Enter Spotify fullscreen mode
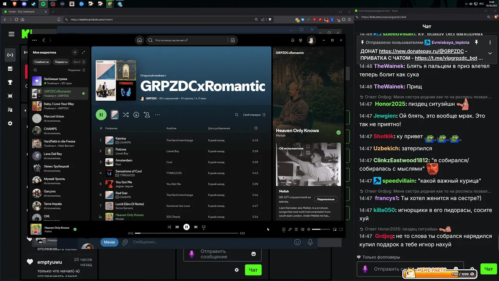Viewport: 499px width, 281px height. (x=341, y=229)
